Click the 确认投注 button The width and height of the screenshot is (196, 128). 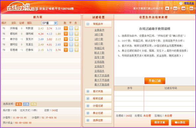[x=180, y=122]
